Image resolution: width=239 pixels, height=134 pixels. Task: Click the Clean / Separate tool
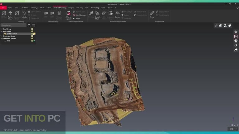tap(68, 13)
